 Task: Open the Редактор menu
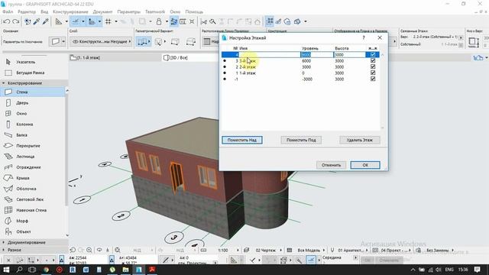(27, 11)
